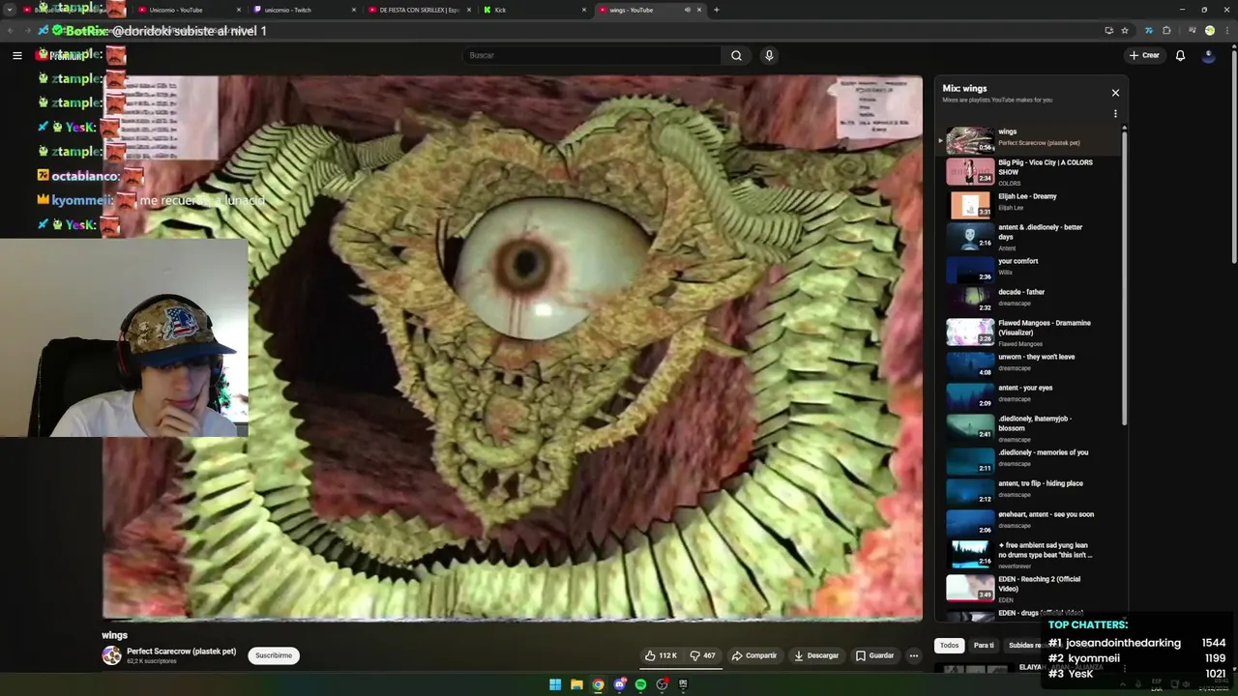Open more video actions ellipsis

[913, 655]
